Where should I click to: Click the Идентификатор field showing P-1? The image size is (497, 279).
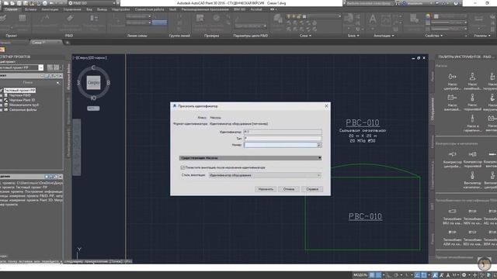(283, 132)
